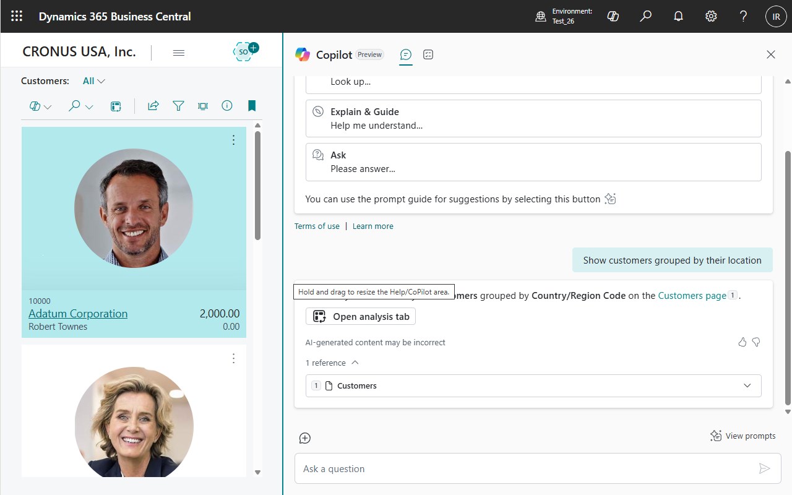Open the Terms of use link
Image resolution: width=792 pixels, height=495 pixels.
tap(317, 226)
